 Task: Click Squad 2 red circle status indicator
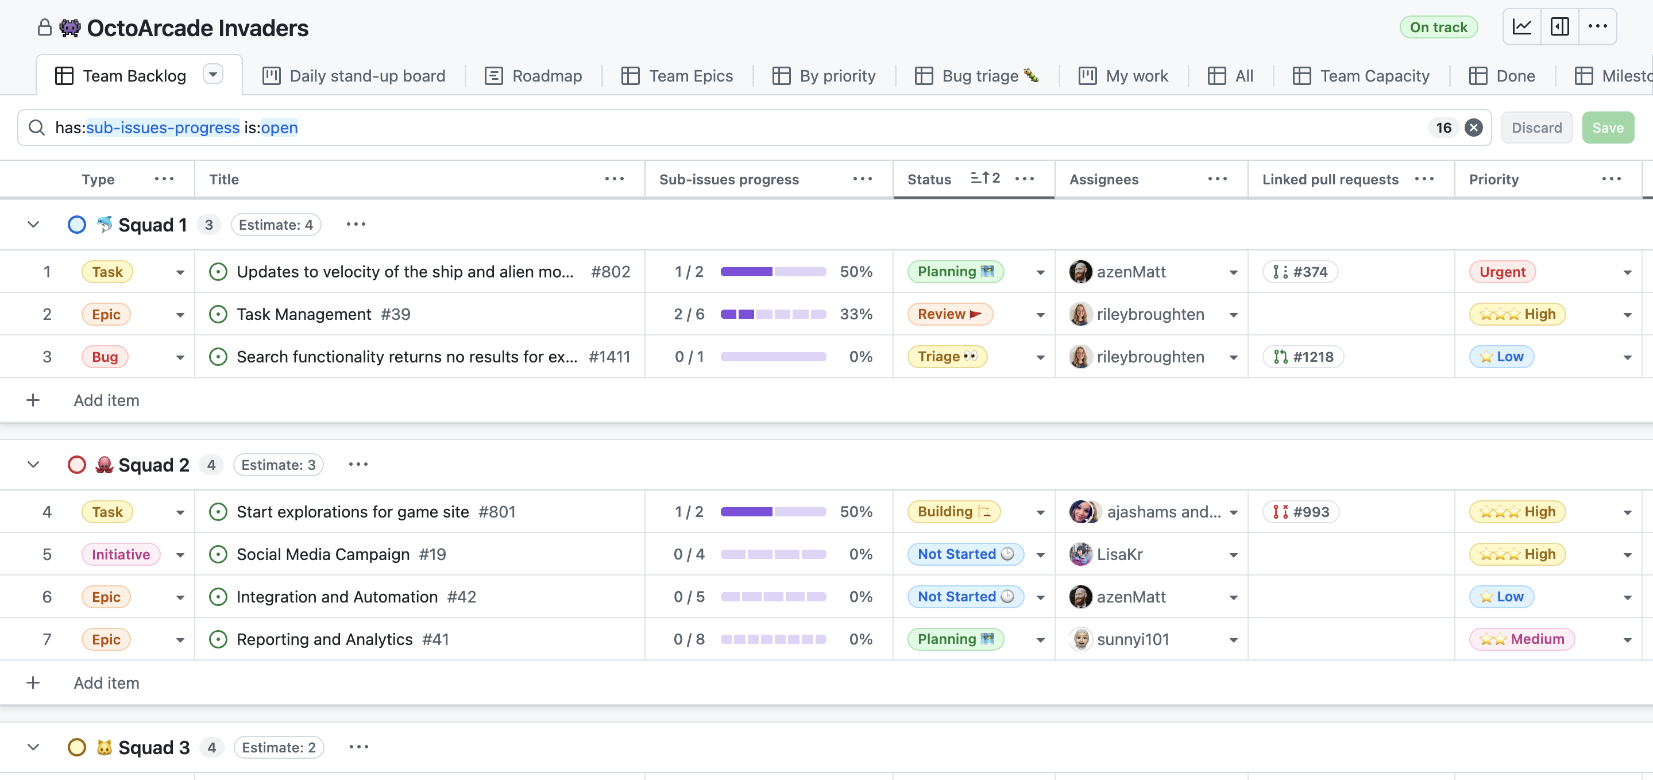point(77,465)
